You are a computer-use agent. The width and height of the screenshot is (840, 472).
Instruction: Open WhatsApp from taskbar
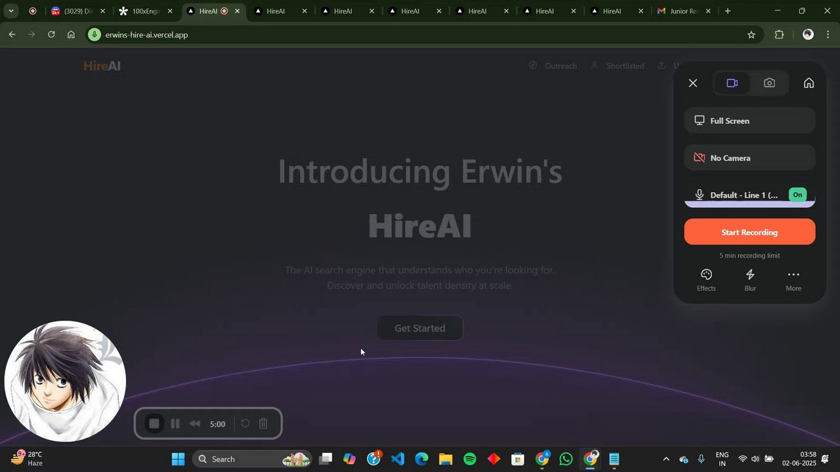click(566, 459)
